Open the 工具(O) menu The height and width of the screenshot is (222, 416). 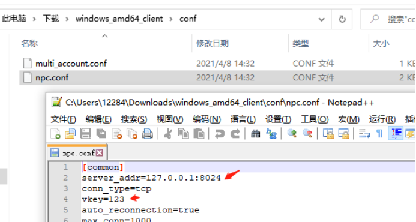(315, 119)
